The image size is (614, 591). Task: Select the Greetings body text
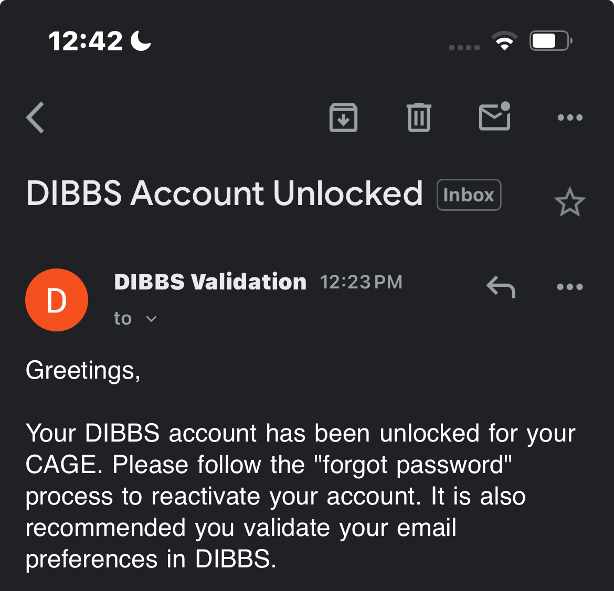82,370
